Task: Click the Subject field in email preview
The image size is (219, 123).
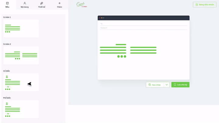Action: pyautogui.click(x=144, y=28)
